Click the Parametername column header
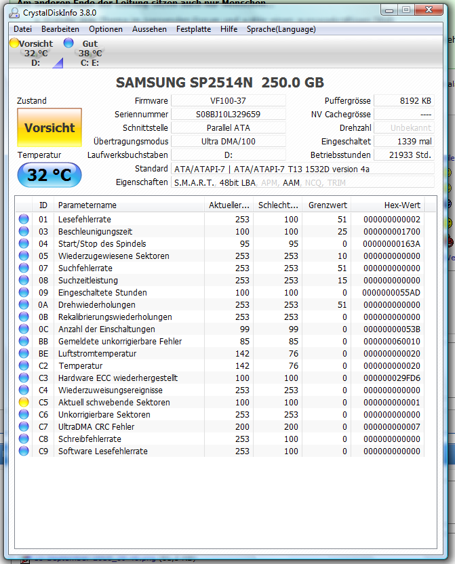The height and width of the screenshot is (564, 455). 129,205
